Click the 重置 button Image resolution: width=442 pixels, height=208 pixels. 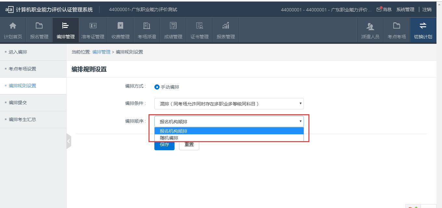(189, 144)
